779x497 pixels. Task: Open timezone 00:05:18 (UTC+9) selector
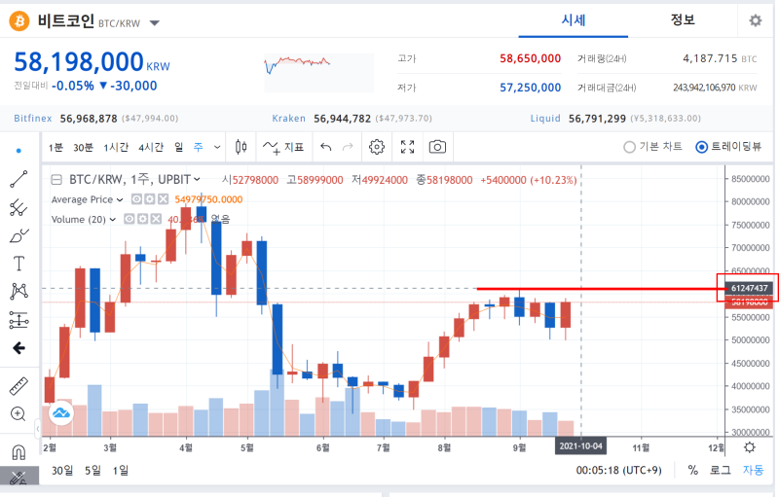(618, 470)
